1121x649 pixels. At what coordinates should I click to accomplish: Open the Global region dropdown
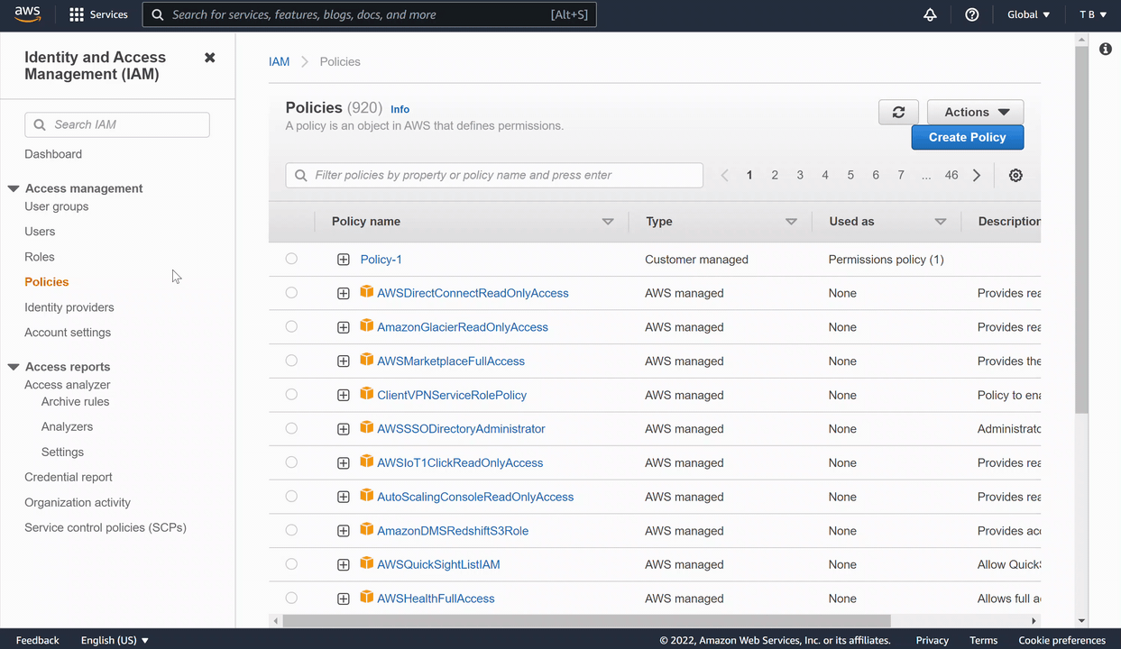coord(1028,14)
